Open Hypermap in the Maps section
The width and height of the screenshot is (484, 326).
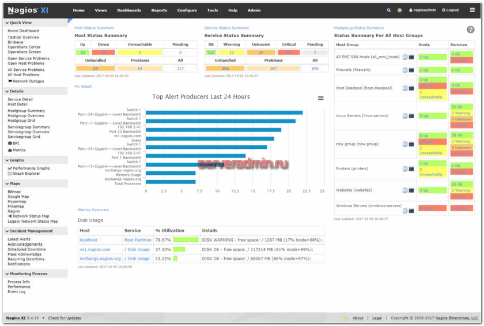pos(17,201)
